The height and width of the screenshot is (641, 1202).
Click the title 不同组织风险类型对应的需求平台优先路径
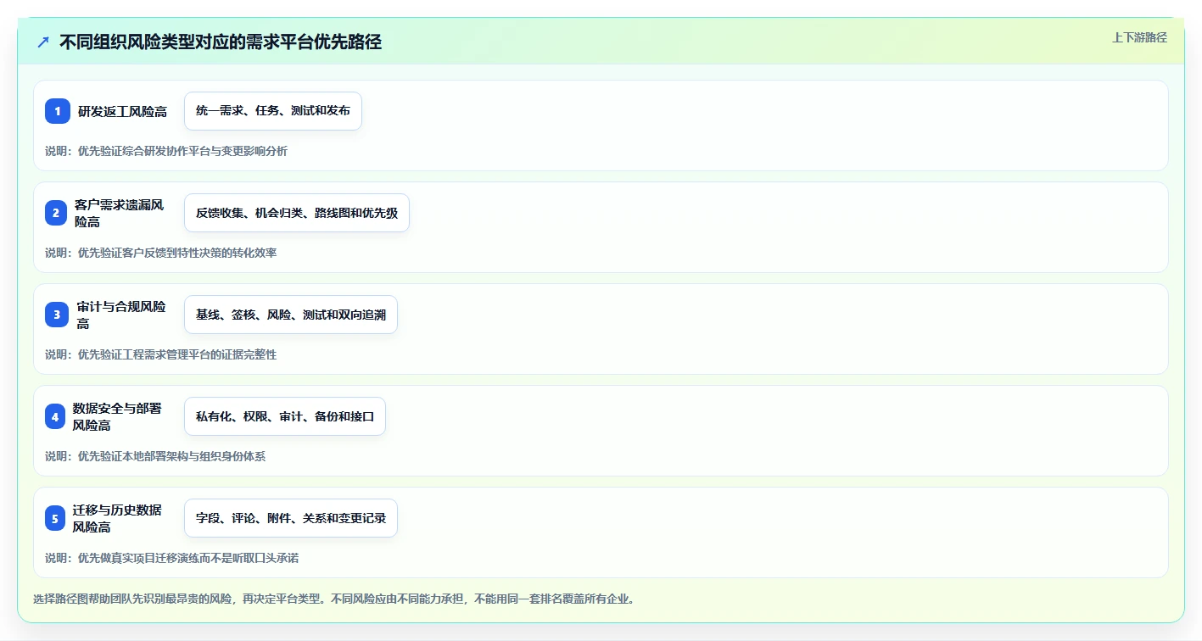(x=221, y=42)
